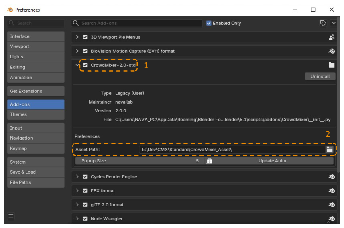
Task: Click the magnifier icon in Search Add-ons field
Action: click(76, 23)
